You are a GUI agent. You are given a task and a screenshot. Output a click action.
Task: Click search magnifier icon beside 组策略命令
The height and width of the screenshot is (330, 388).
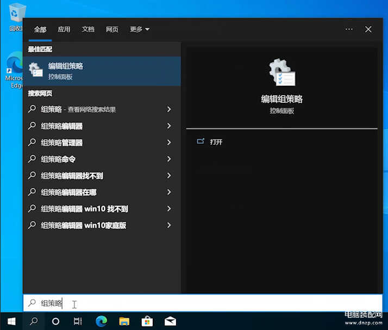[32, 159]
